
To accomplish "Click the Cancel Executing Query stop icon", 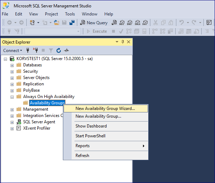I will click(x=113, y=31).
